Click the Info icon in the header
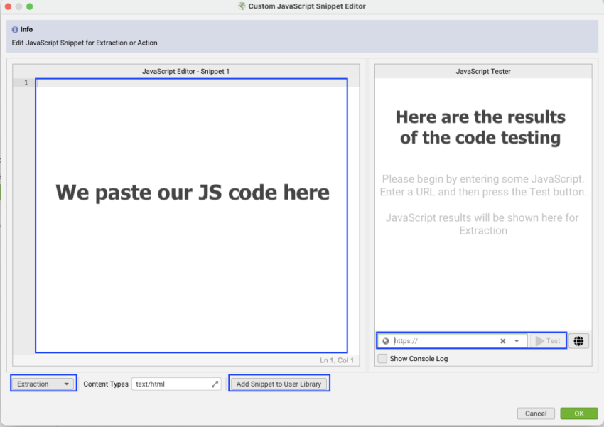 (x=15, y=30)
